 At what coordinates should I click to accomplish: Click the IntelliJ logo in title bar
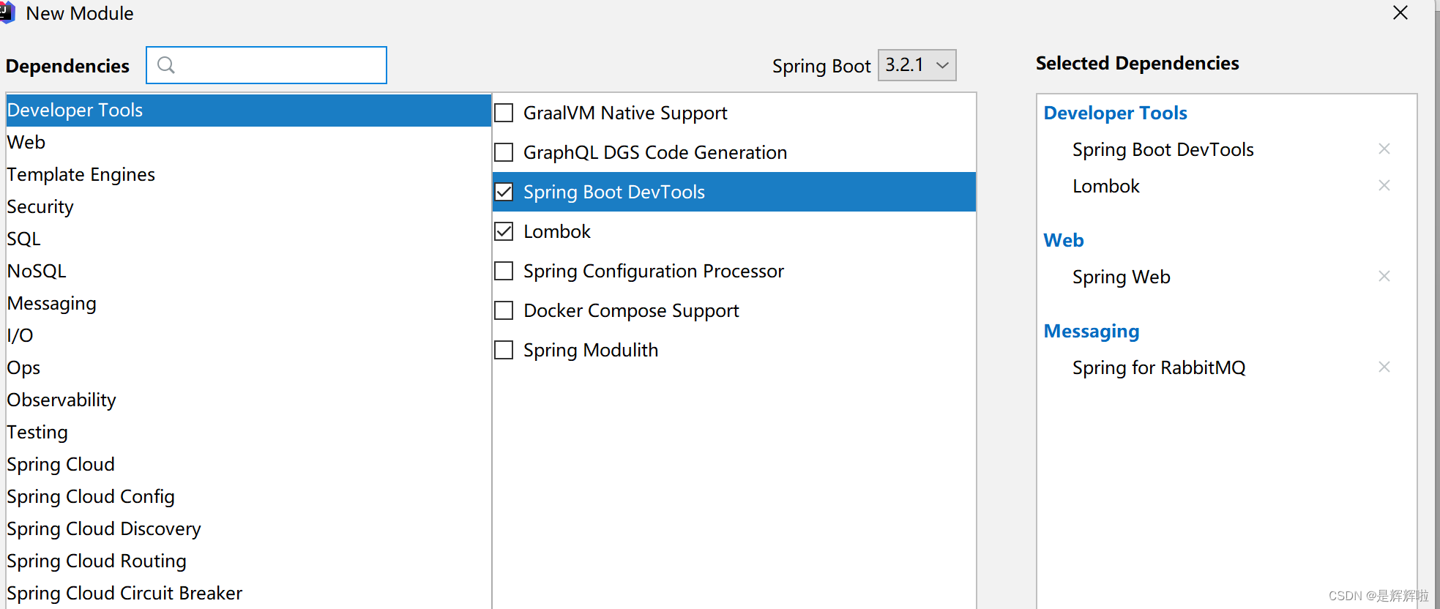point(7,12)
